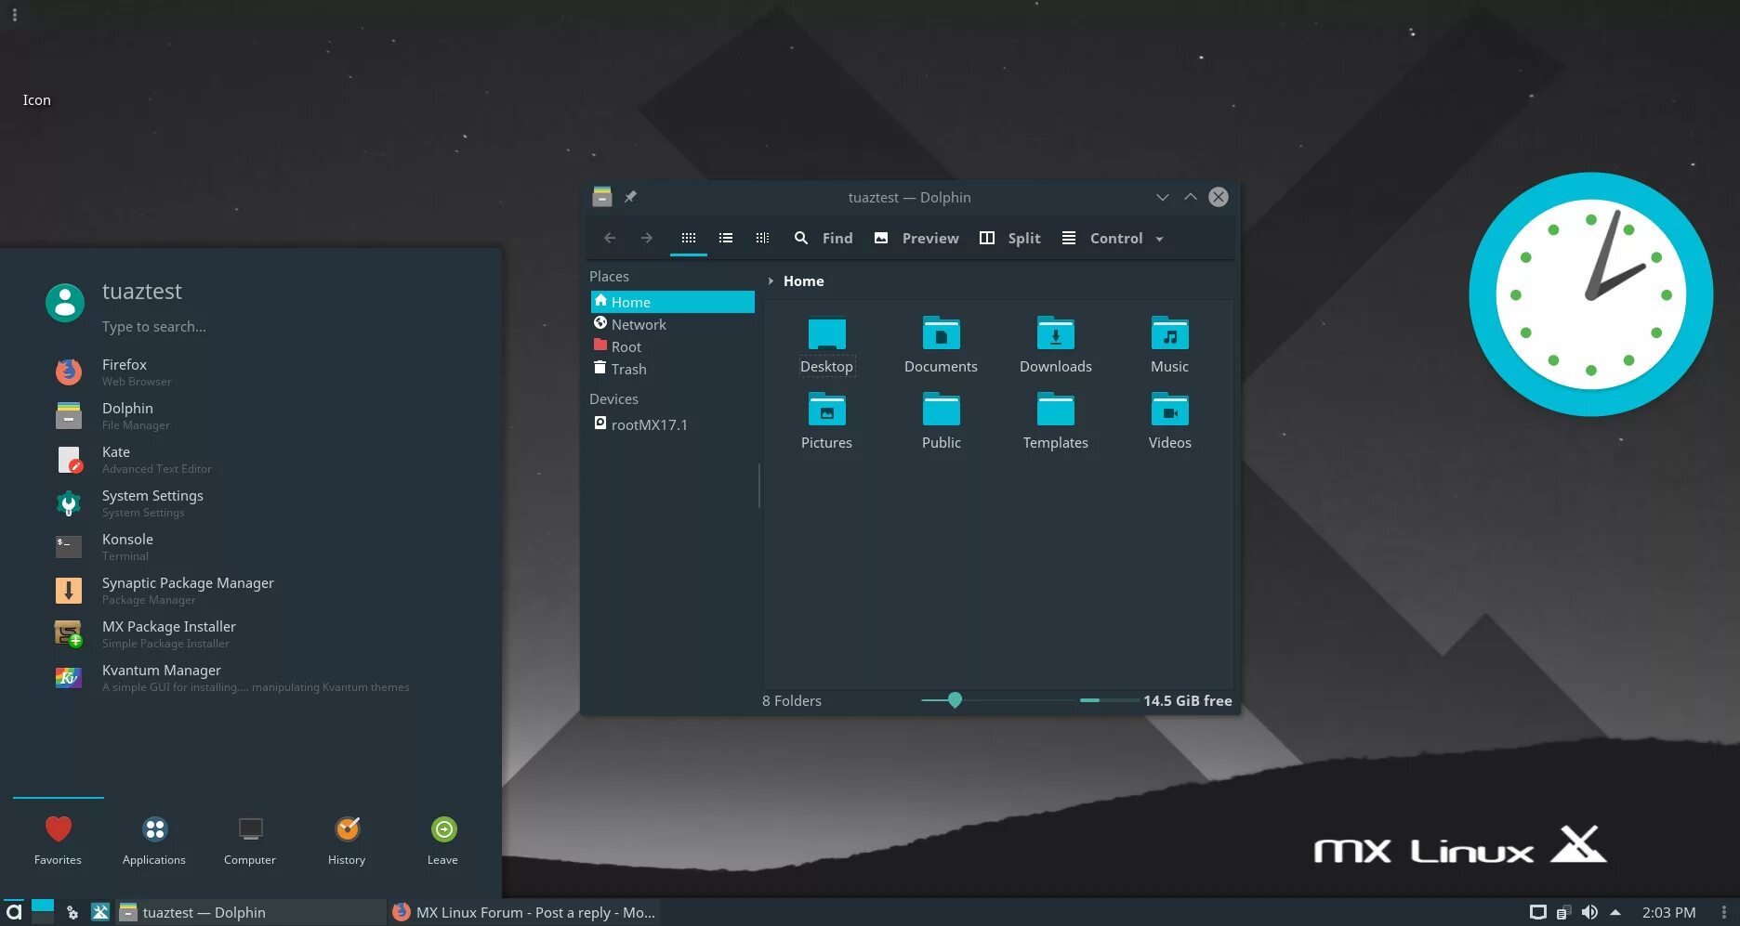Switch Dolphin to Compact view mode
Screen dimensions: 1740x926
tap(726, 238)
